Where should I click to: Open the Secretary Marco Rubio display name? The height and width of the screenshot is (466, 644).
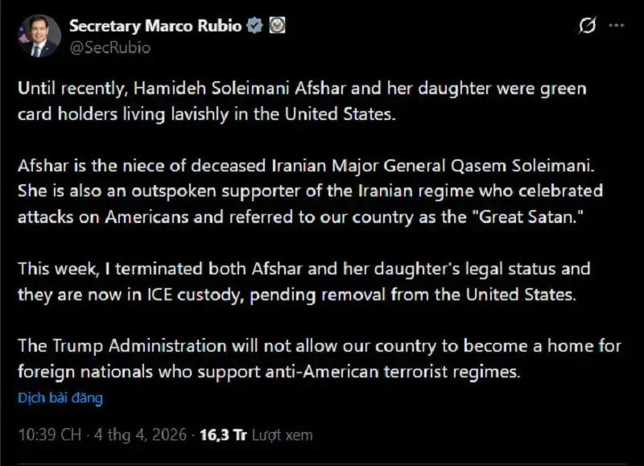155,26
